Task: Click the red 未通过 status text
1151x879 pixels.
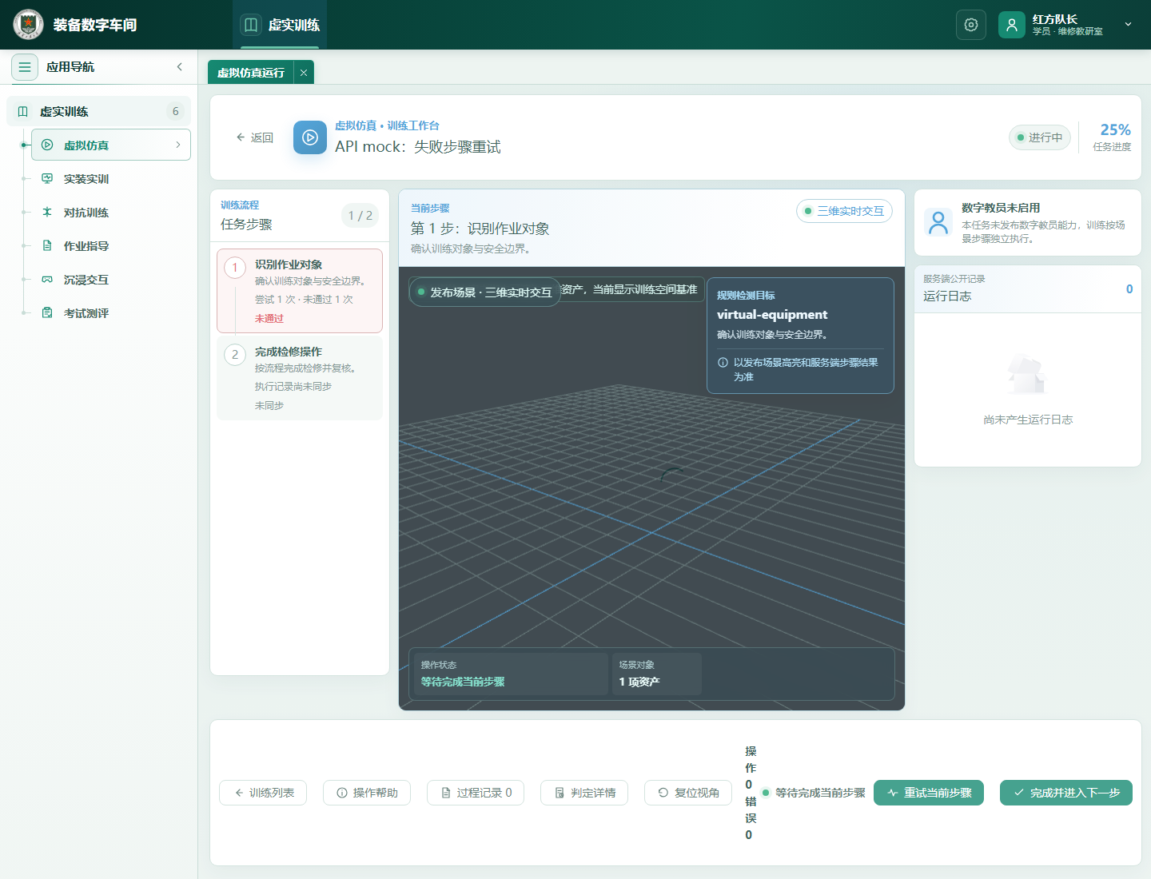Action: pyautogui.click(x=269, y=318)
